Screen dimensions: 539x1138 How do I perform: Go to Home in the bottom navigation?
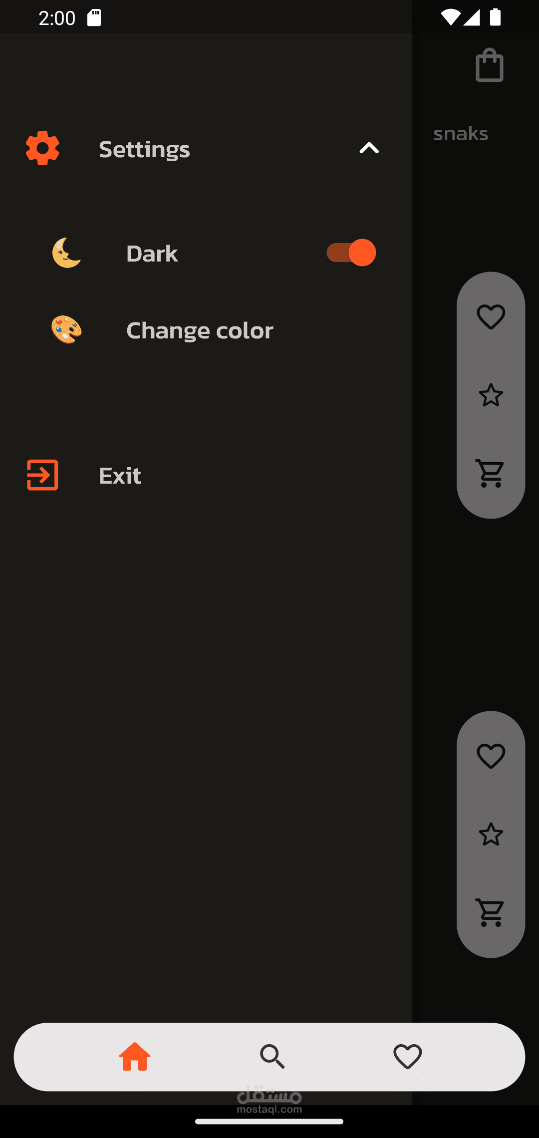135,1057
